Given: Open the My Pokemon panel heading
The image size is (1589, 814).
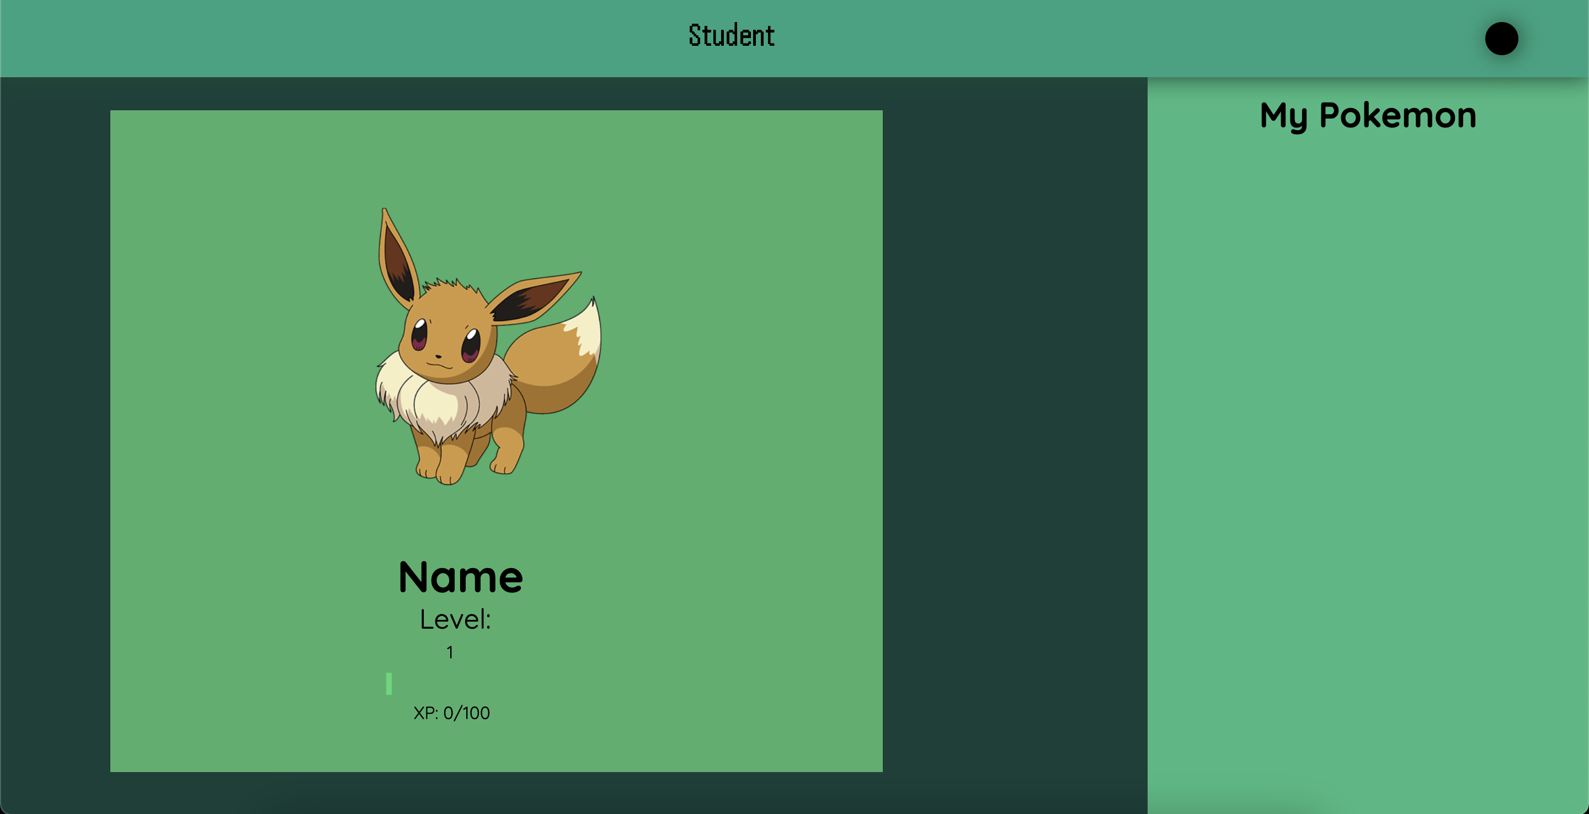Looking at the screenshot, I should [1368, 115].
